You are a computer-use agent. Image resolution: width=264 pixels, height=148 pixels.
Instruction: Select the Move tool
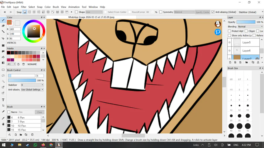pyautogui.click(x=3, y=38)
